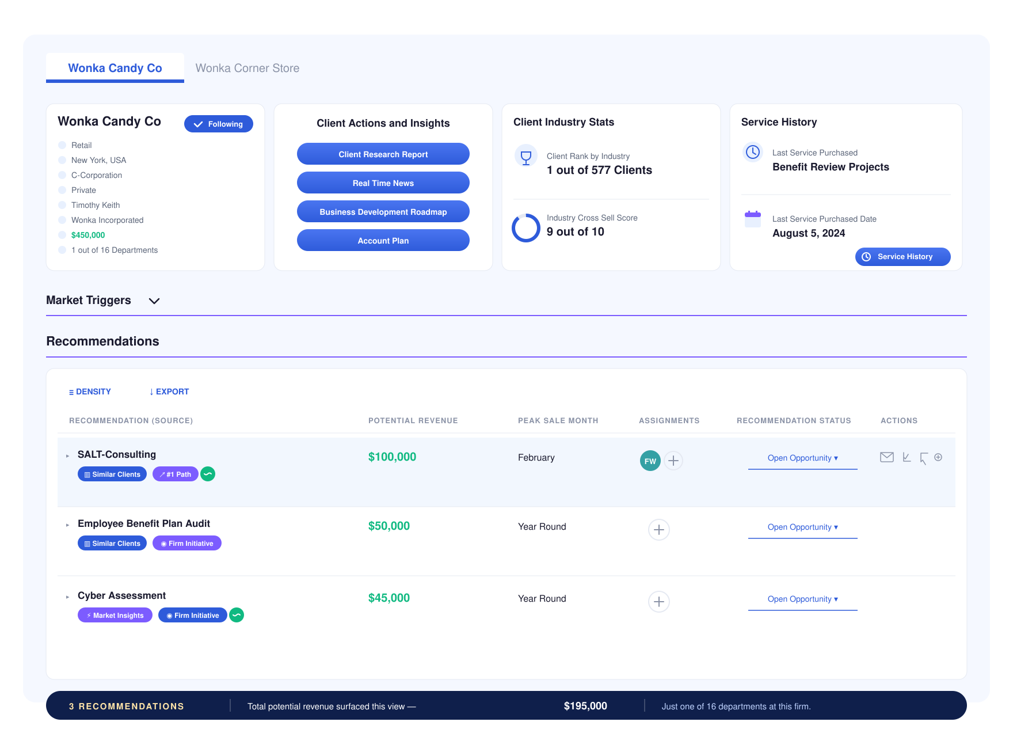
Task: Click the green circle icon in Cyber Assessment row
Action: pyautogui.click(x=237, y=615)
